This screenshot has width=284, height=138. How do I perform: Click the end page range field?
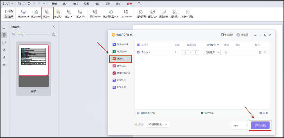click(196, 53)
